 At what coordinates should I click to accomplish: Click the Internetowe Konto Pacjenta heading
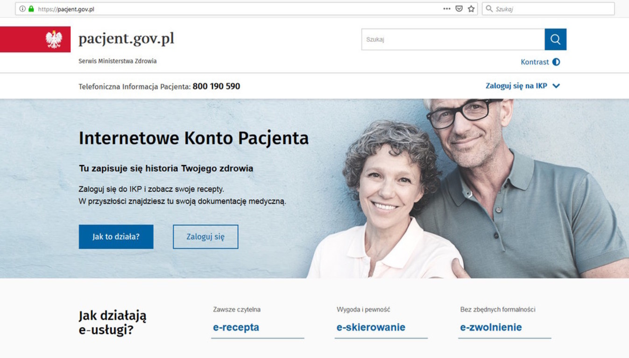(193, 138)
